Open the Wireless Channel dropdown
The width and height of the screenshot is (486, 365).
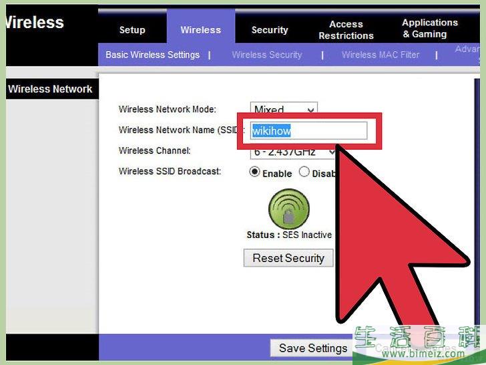[x=294, y=152]
